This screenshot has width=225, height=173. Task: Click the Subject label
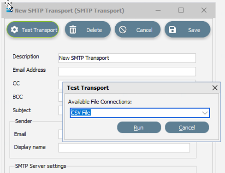click(22, 110)
